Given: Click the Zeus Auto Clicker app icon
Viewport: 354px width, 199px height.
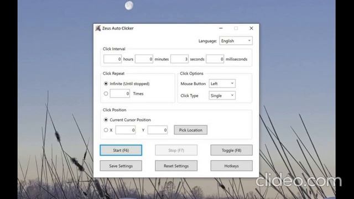Looking at the screenshot, I should tap(98, 28).
